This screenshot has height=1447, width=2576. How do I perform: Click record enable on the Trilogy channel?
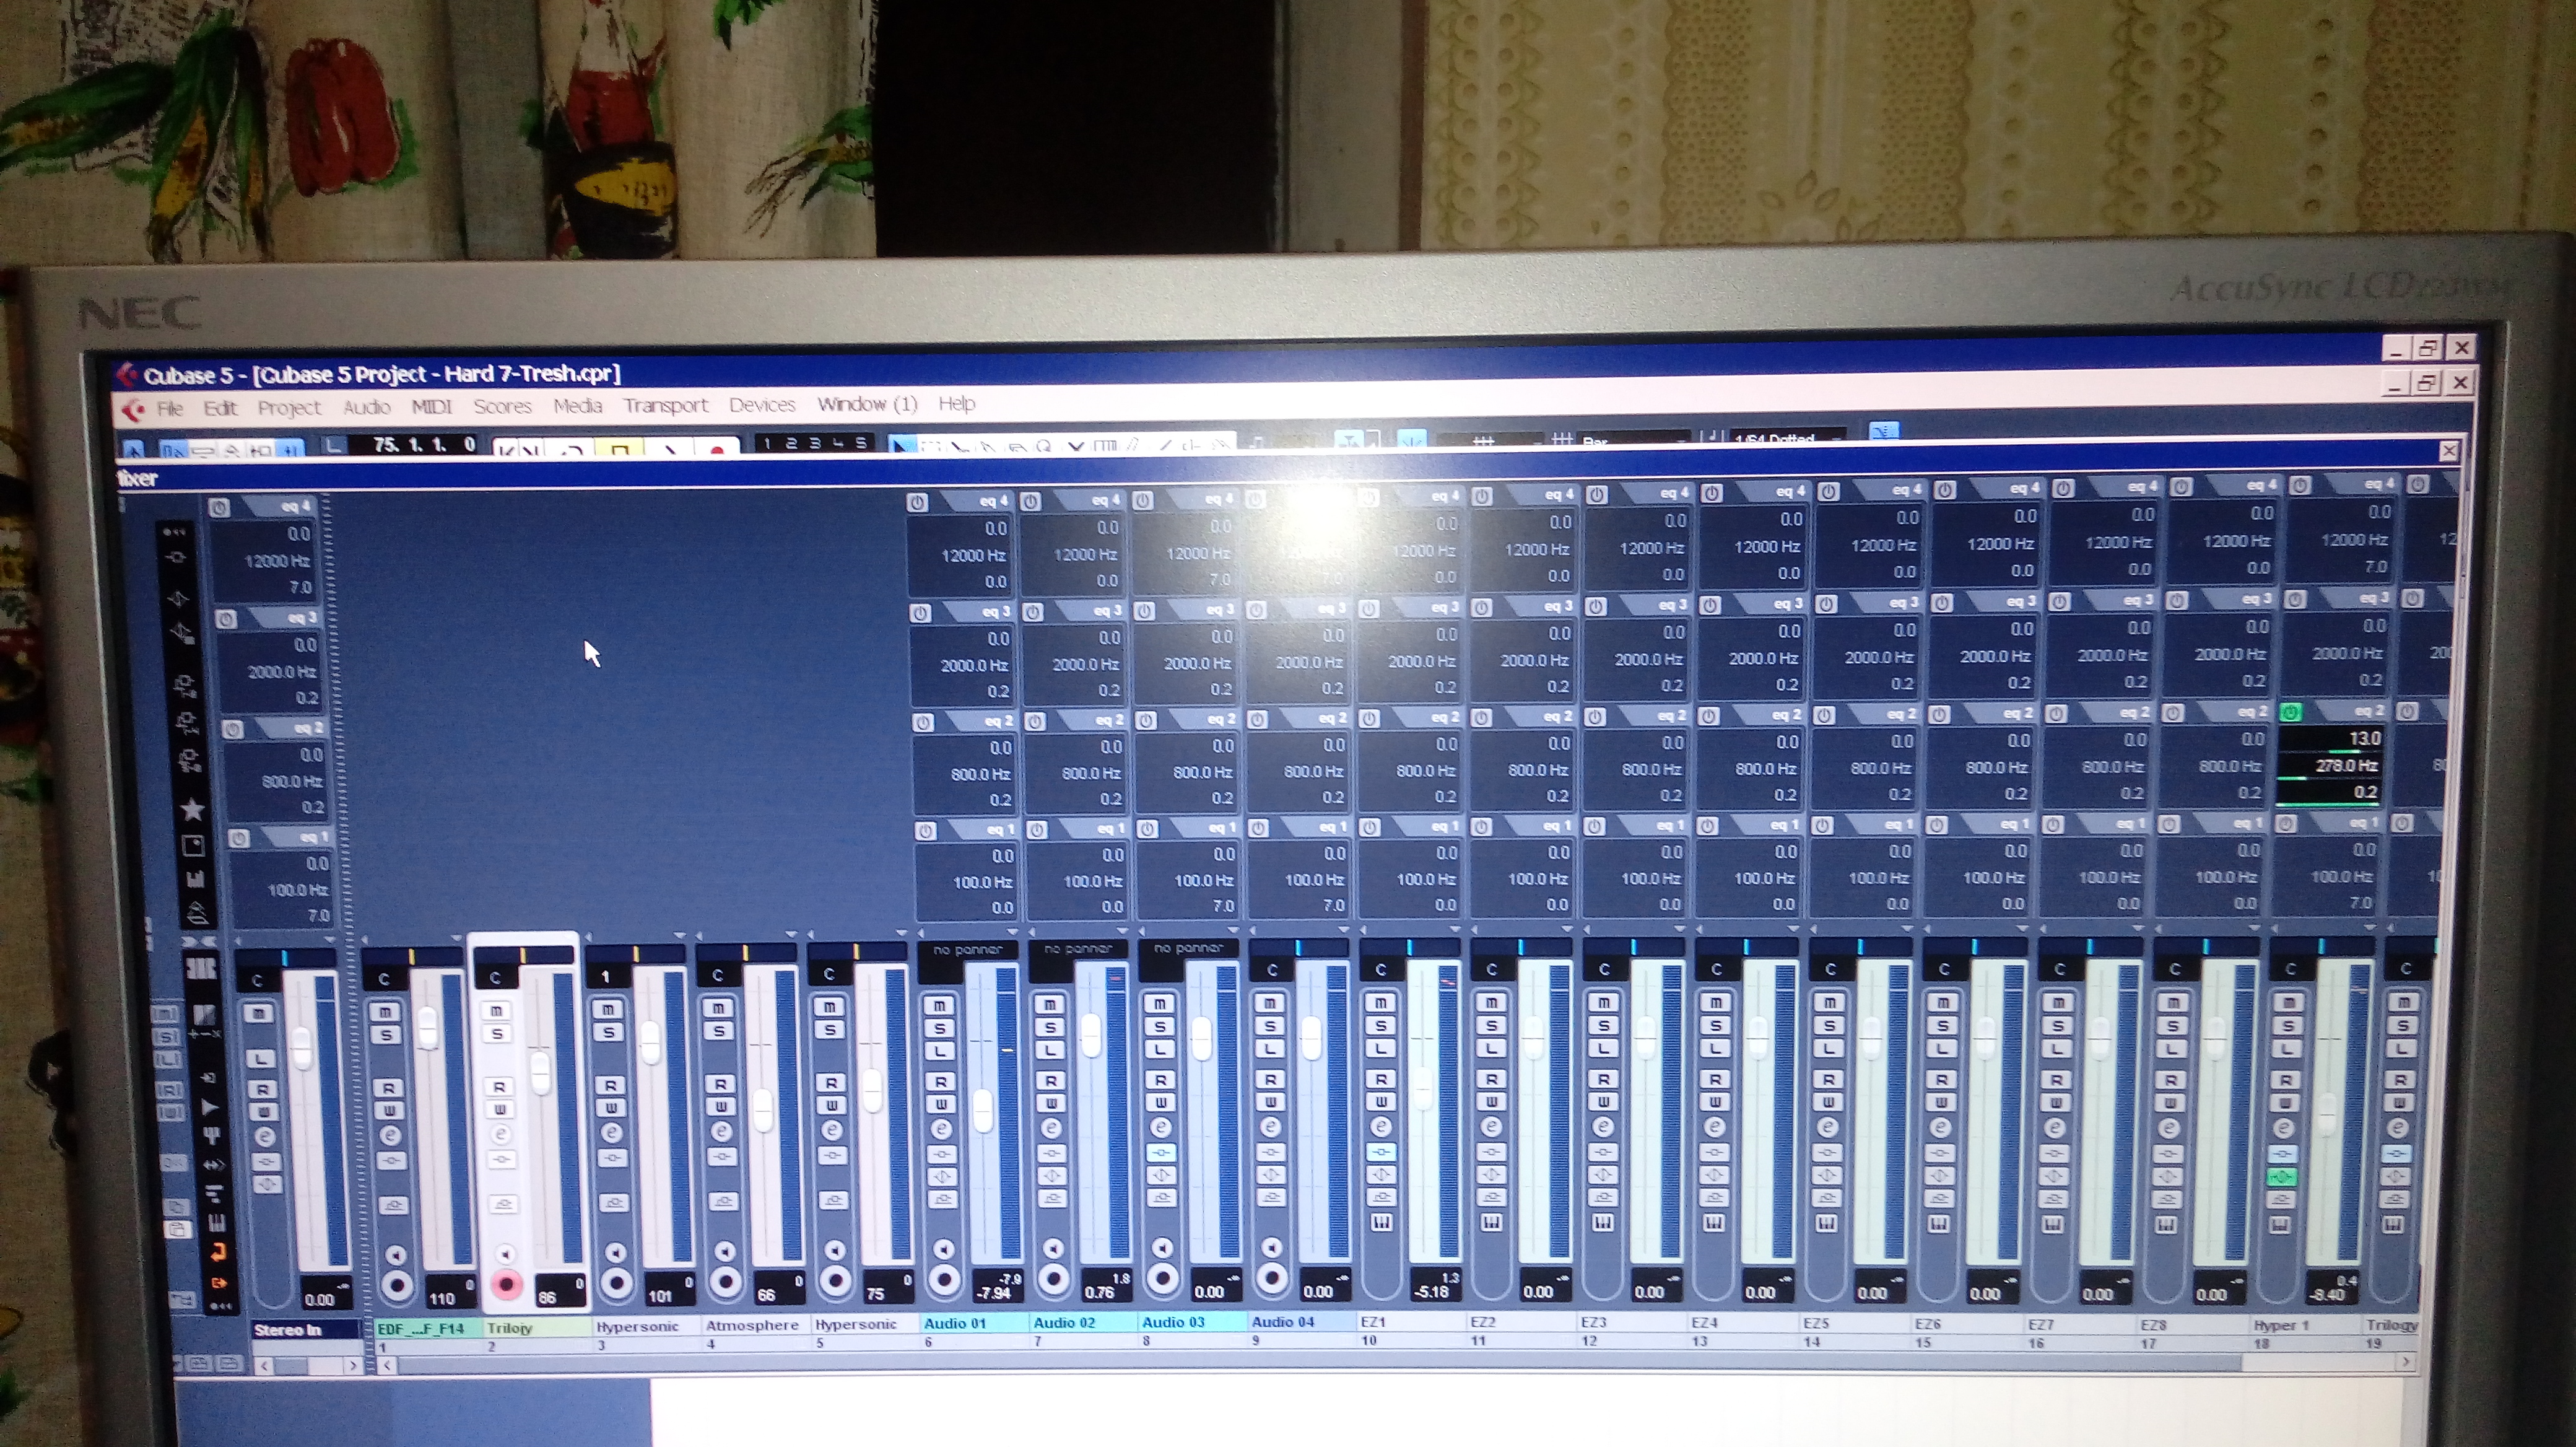coord(507,1285)
